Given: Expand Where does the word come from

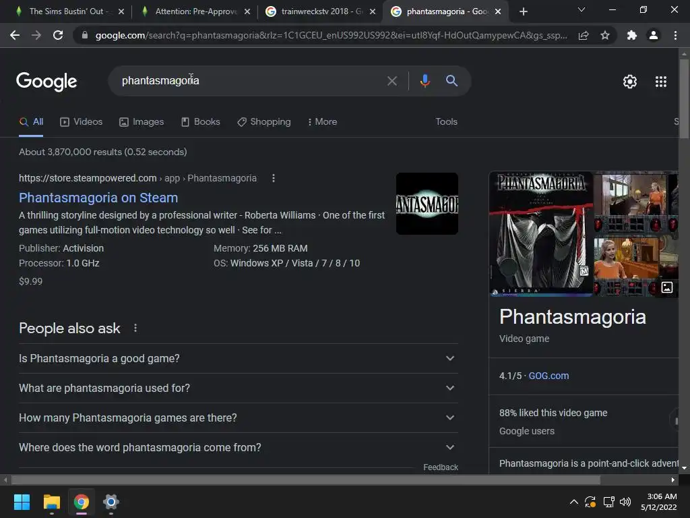Looking at the screenshot, I should pos(239,448).
